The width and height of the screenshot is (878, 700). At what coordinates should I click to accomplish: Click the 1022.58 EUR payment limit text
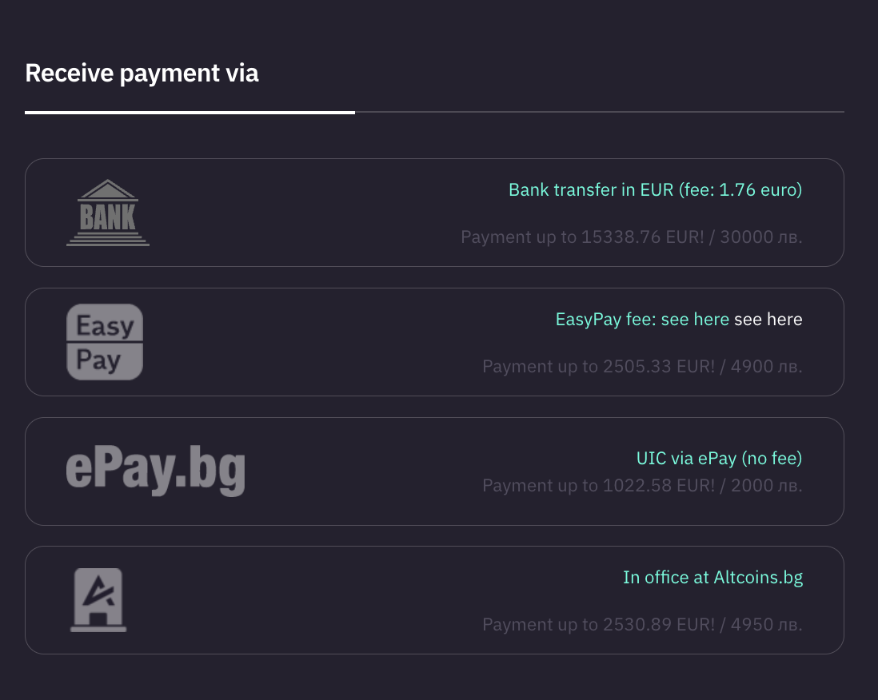642,485
